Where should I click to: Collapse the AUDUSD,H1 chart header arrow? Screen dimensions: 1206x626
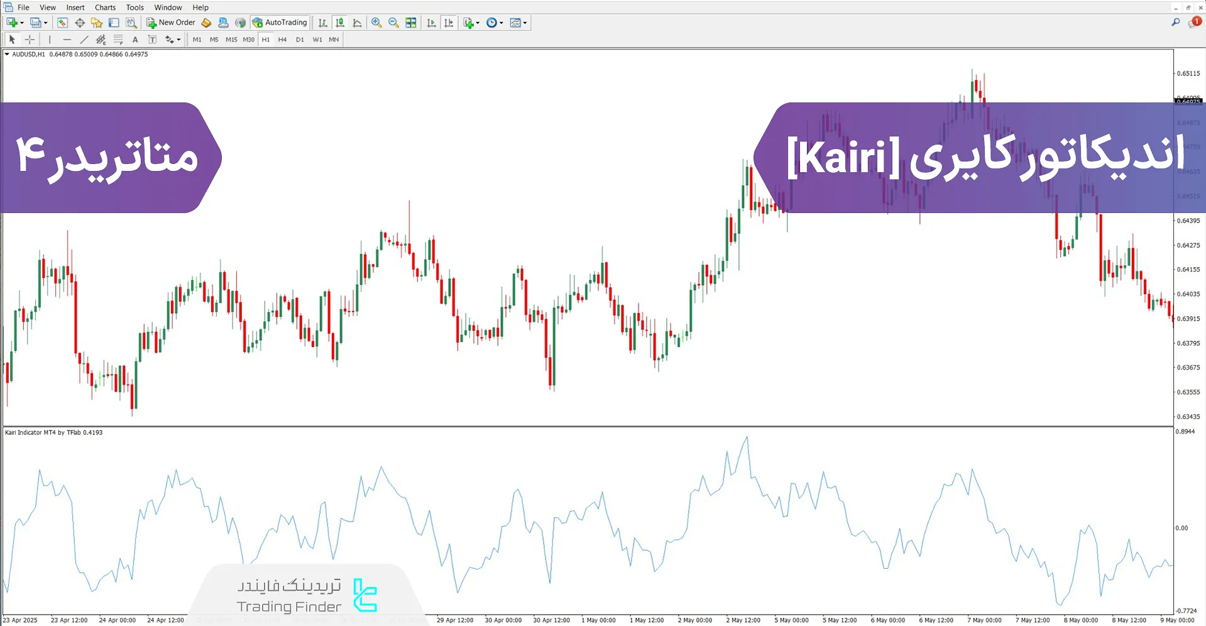point(6,54)
